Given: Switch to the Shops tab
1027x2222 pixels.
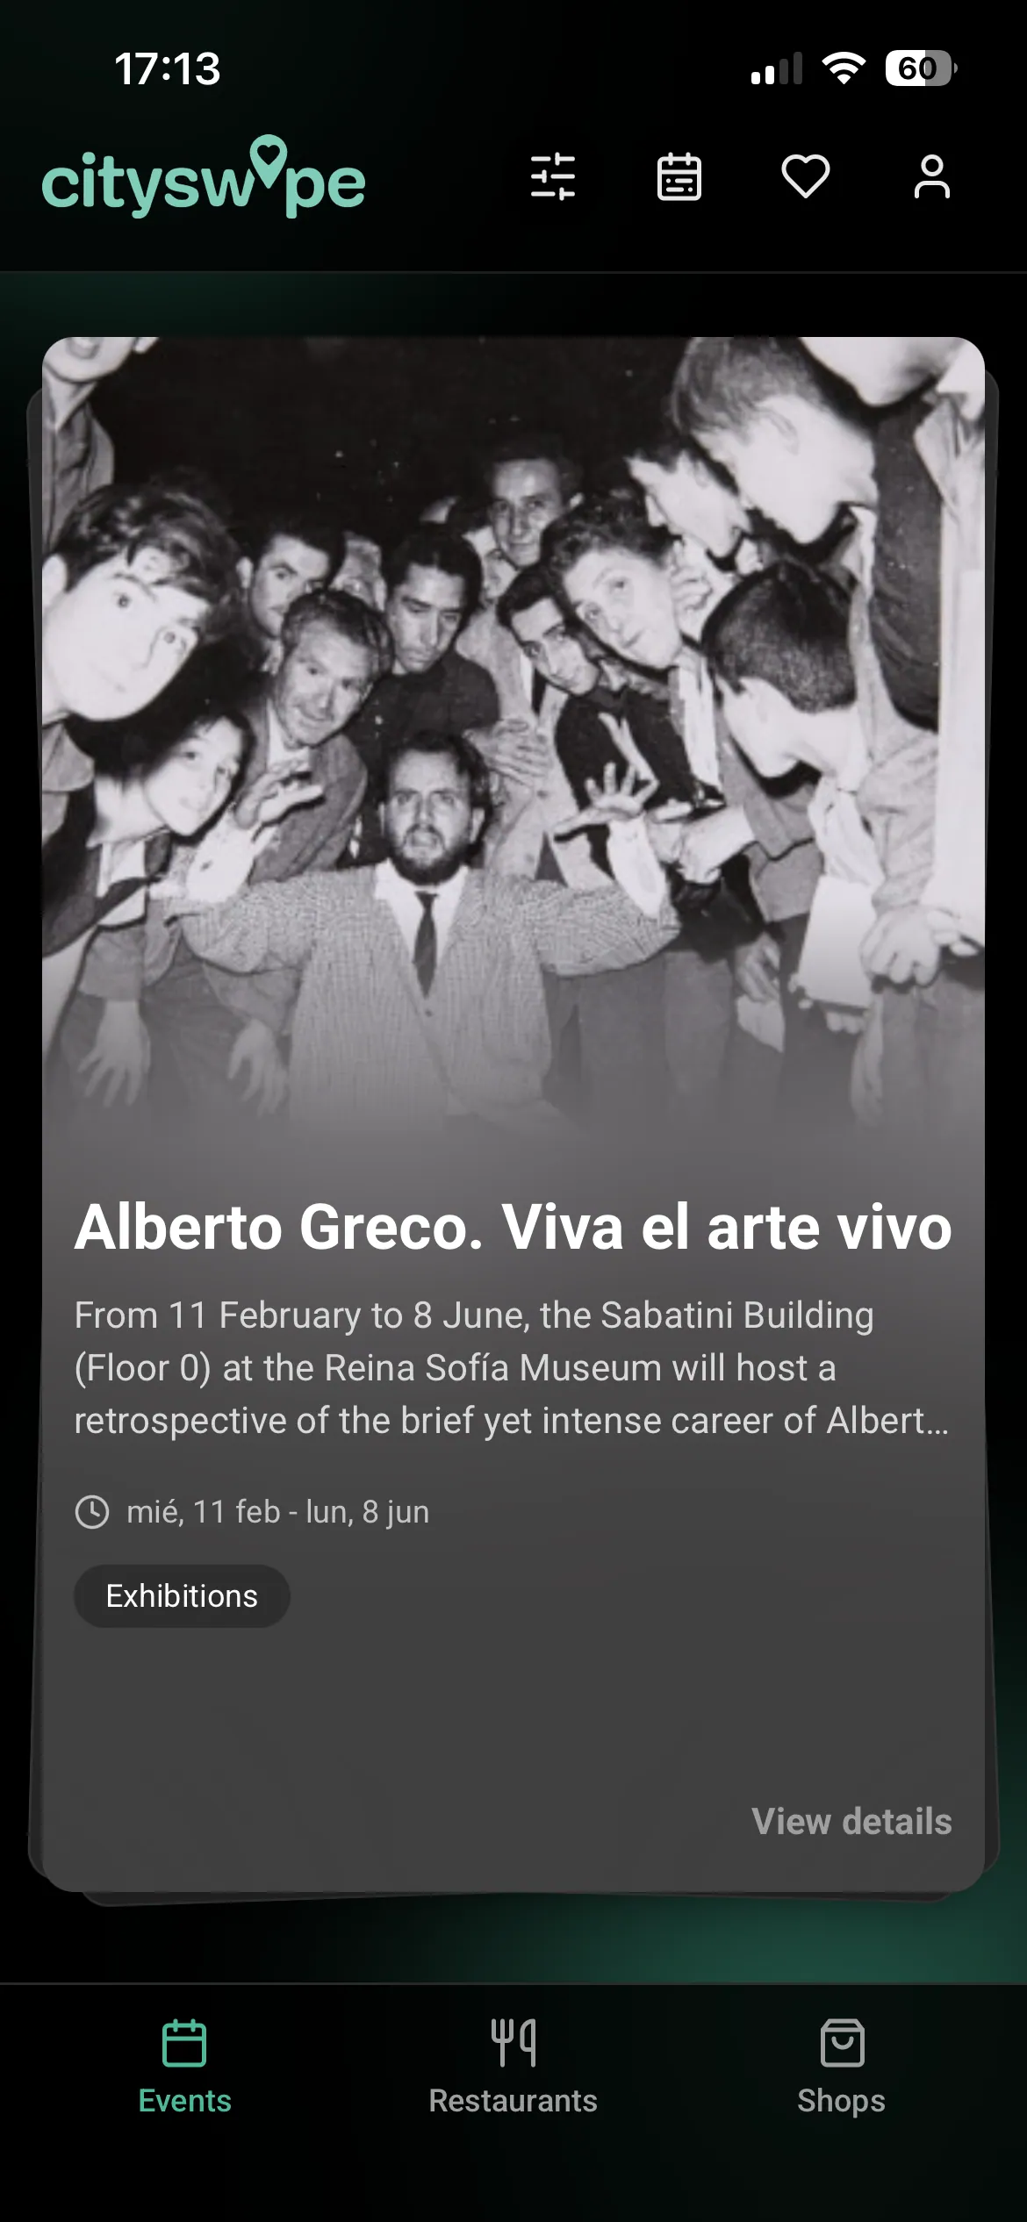Looking at the screenshot, I should click(x=841, y=2101).
